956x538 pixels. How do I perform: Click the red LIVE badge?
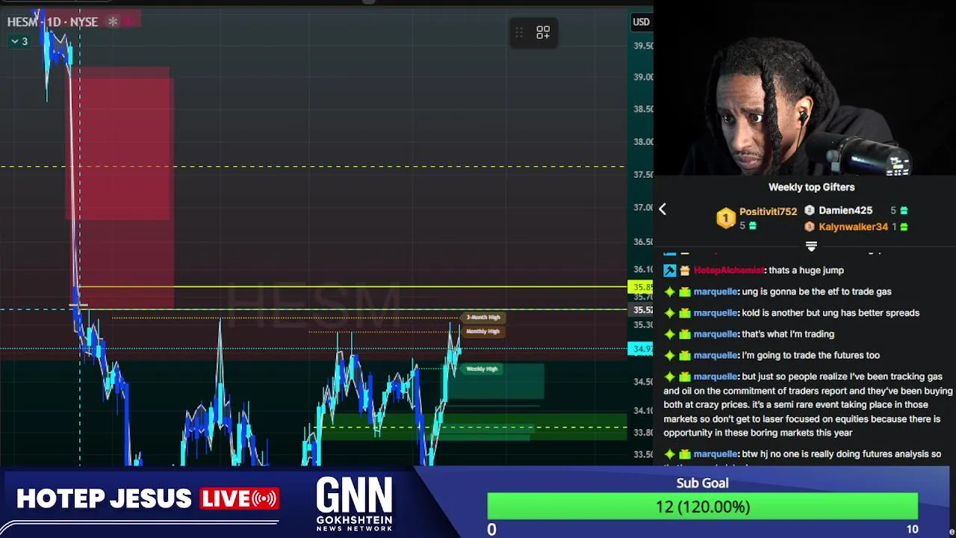coord(239,498)
